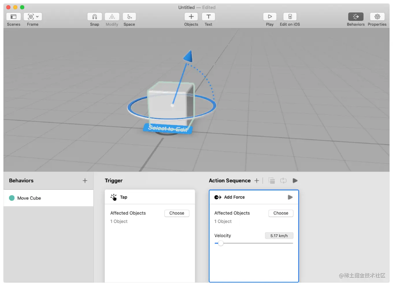The height and width of the screenshot is (286, 393).
Task: Click the Velocity slider handle
Action: point(221,243)
